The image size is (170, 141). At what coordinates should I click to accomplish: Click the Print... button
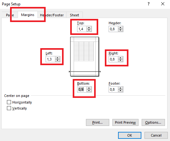98,122
